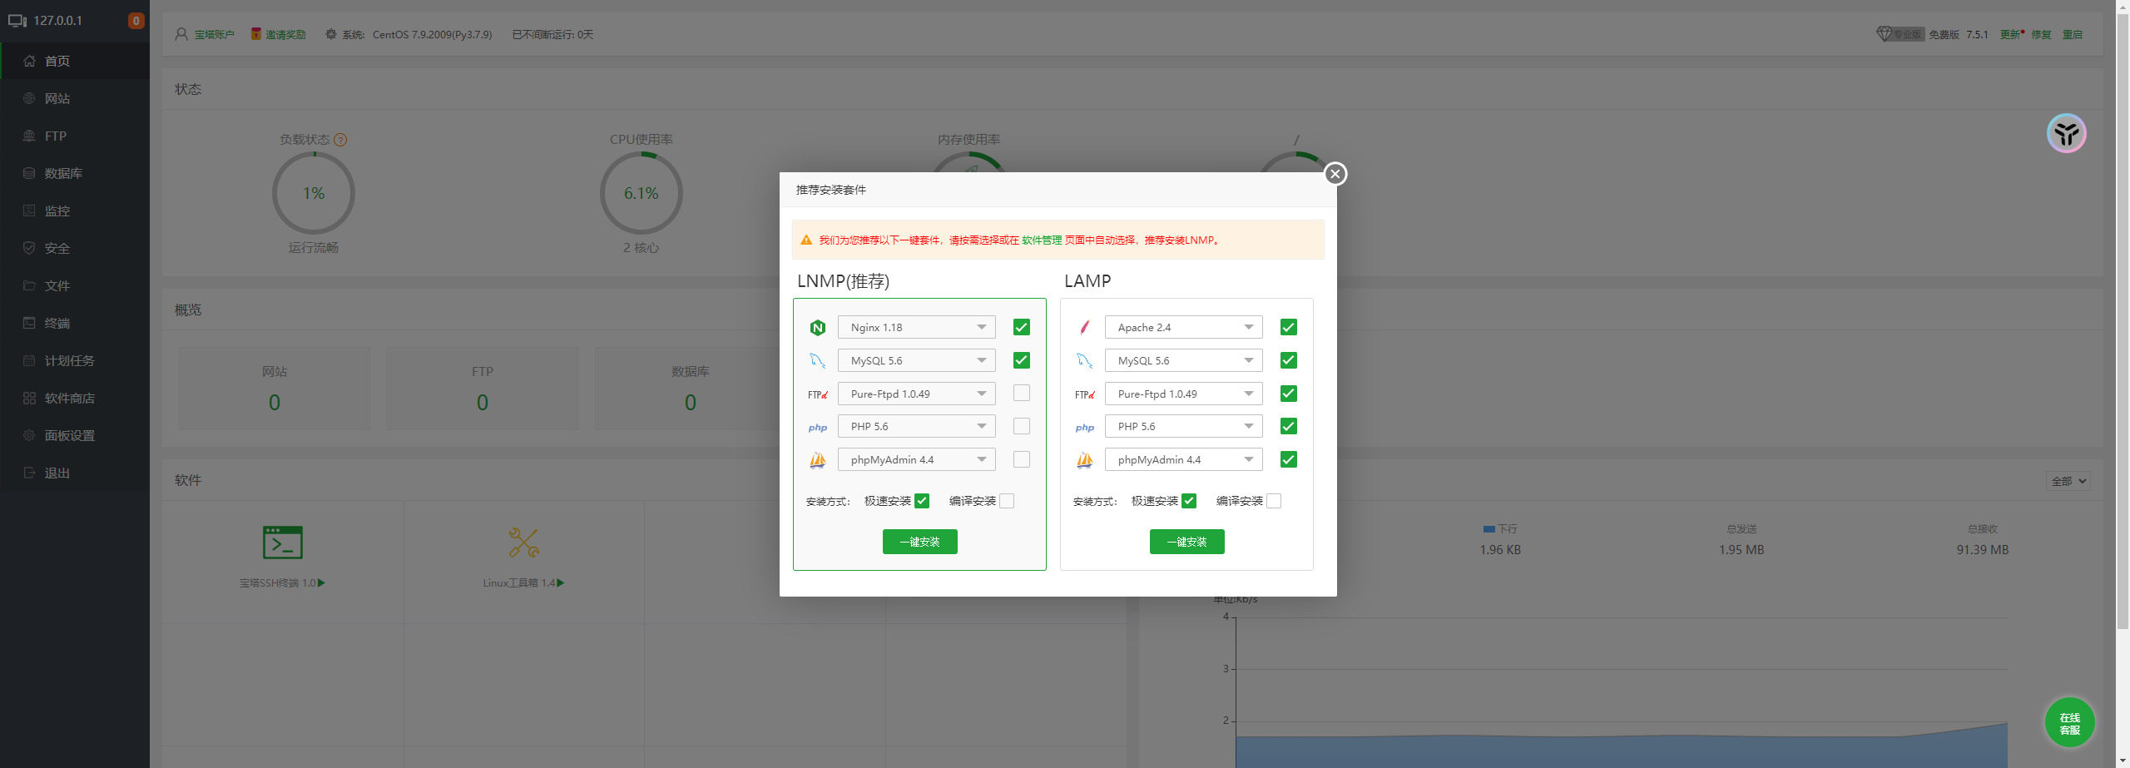The height and width of the screenshot is (768, 2130).
Task: Click the Apache feather icon in LAMP
Action: click(1084, 328)
